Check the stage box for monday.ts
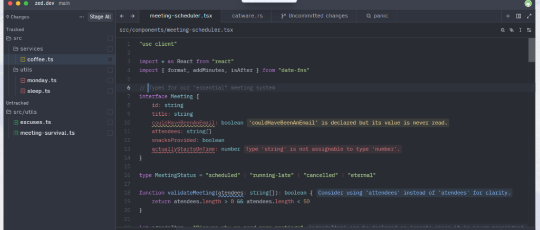Viewport: 540px width, 230px height. tap(110, 81)
